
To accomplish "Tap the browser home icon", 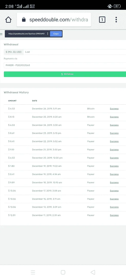I will (8, 20).
